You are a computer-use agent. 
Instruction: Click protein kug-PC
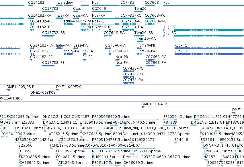pos(181,45)
